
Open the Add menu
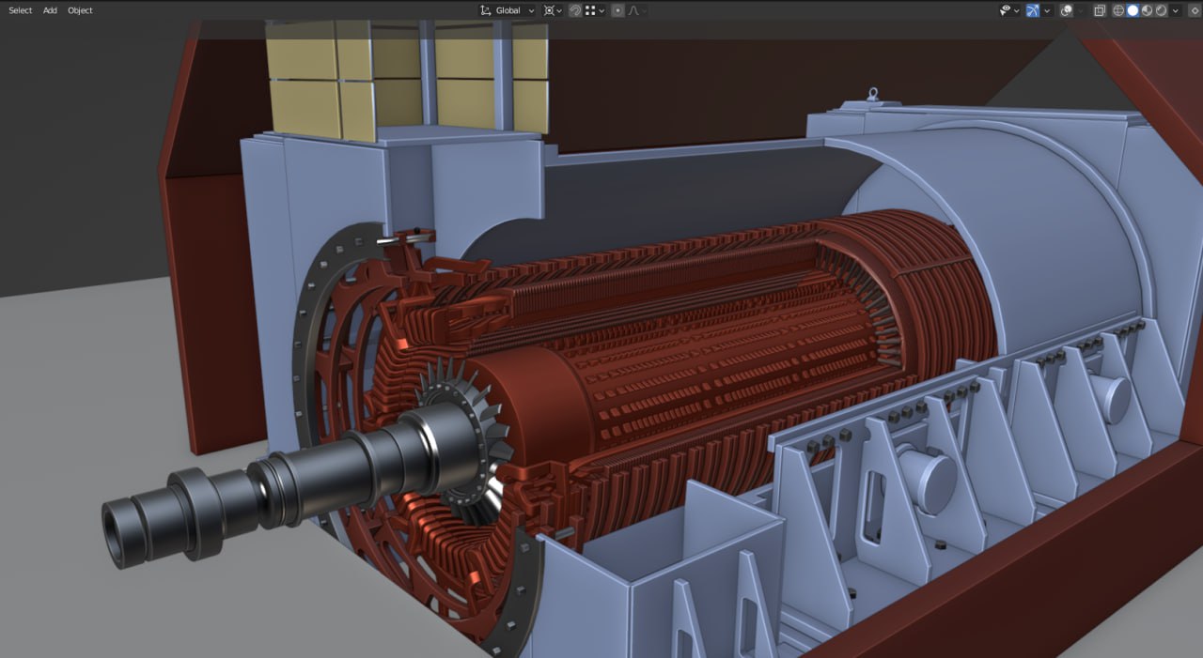pos(50,10)
